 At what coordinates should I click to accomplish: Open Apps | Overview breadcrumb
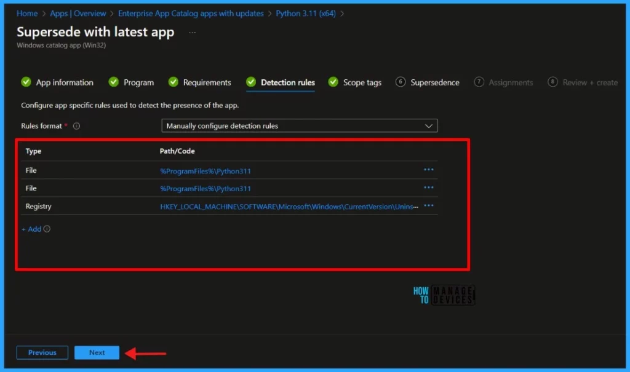[78, 14]
